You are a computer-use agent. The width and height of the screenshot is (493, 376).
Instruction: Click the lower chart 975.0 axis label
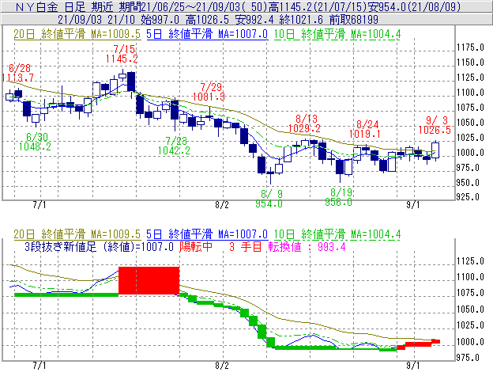tap(469, 358)
